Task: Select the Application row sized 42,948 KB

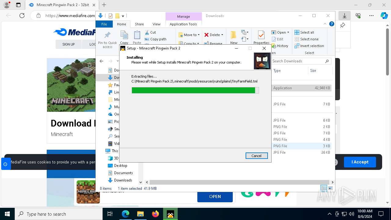Action: (301, 88)
